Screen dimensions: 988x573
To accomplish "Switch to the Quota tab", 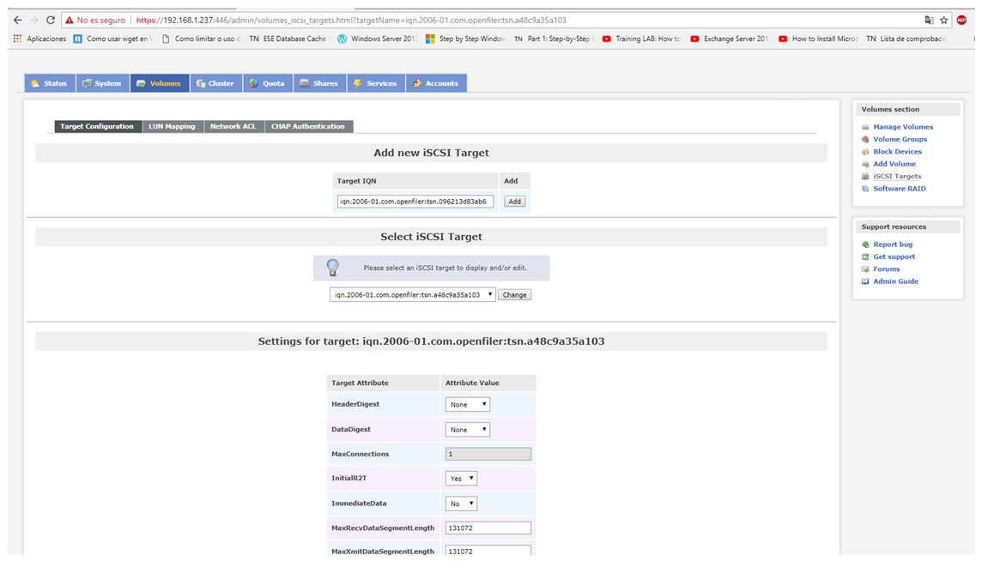I will 267,83.
